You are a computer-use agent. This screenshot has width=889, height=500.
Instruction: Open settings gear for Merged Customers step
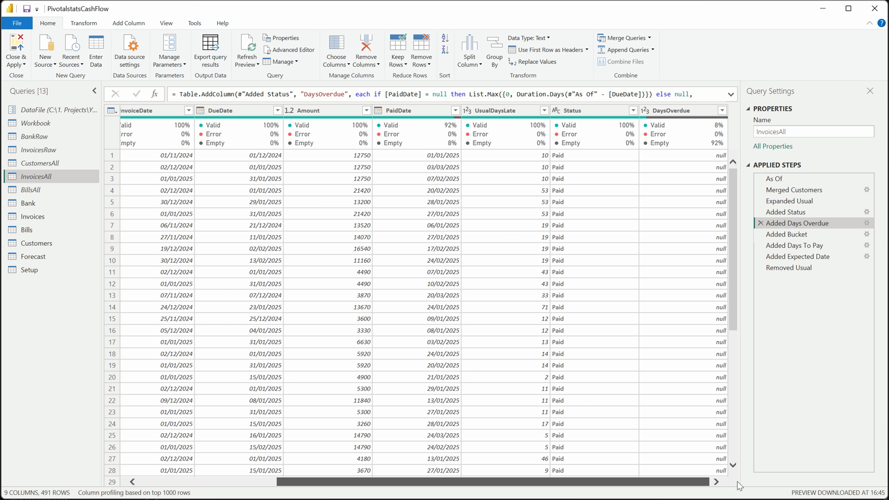click(867, 190)
